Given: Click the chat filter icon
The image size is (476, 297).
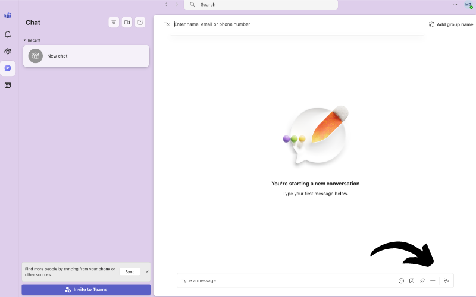Looking at the screenshot, I should tap(114, 22).
